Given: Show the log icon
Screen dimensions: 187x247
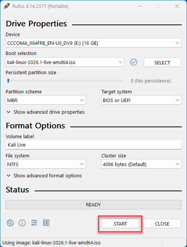Looking at the screenshot, I should (x=46, y=223).
